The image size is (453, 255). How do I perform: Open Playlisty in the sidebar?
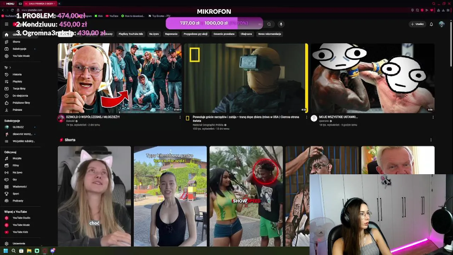coord(20,81)
